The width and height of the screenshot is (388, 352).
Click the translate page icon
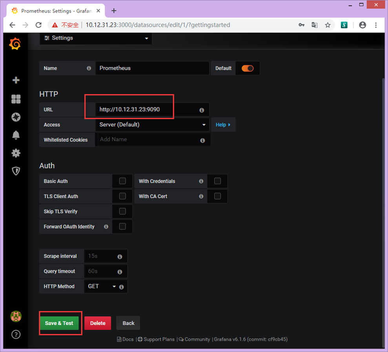315,25
